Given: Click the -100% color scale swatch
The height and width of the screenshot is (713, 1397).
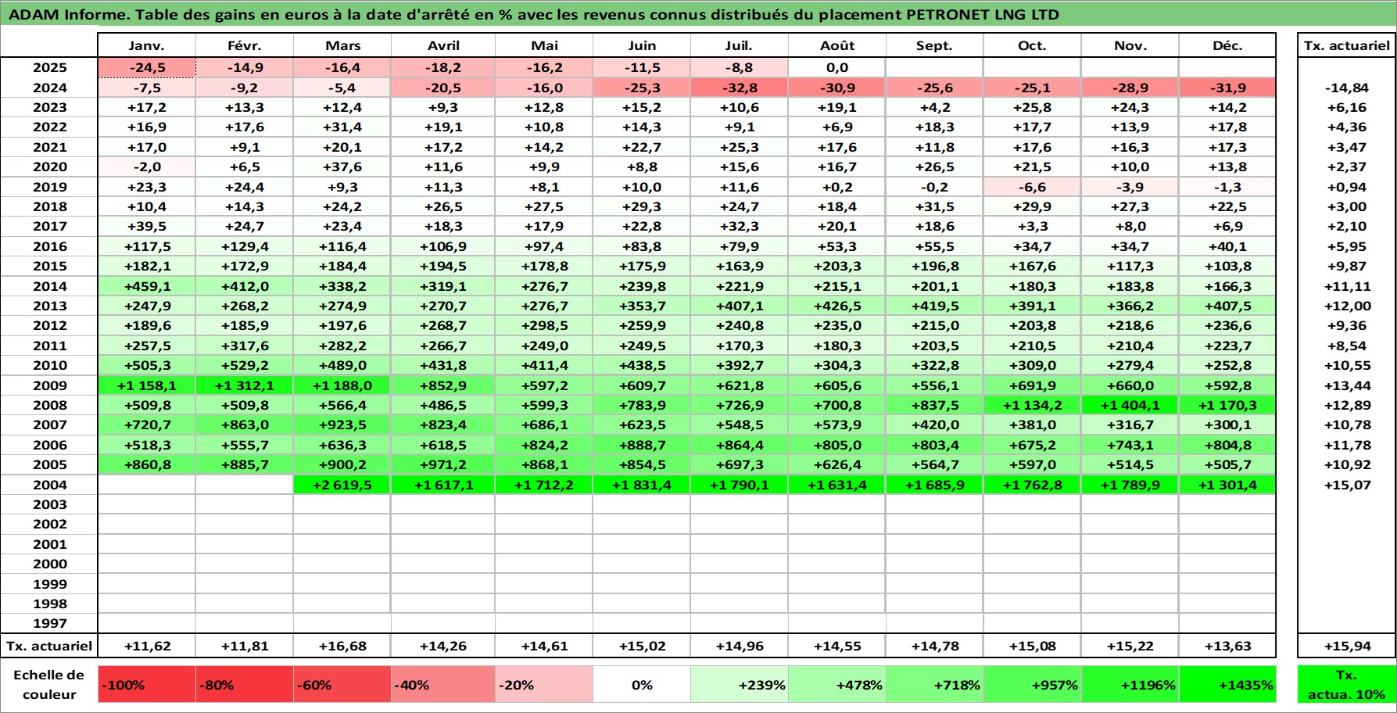Looking at the screenshot, I should pos(147,684).
